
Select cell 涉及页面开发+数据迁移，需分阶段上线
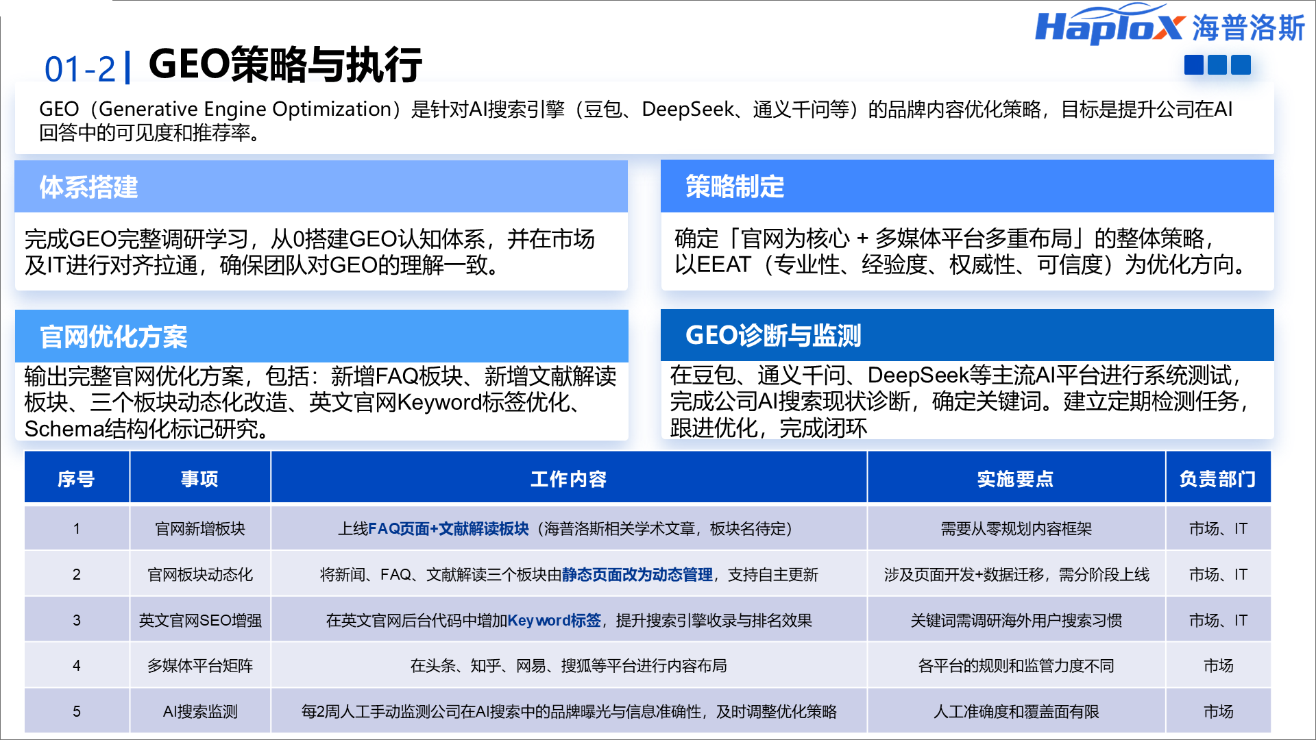point(1016,574)
